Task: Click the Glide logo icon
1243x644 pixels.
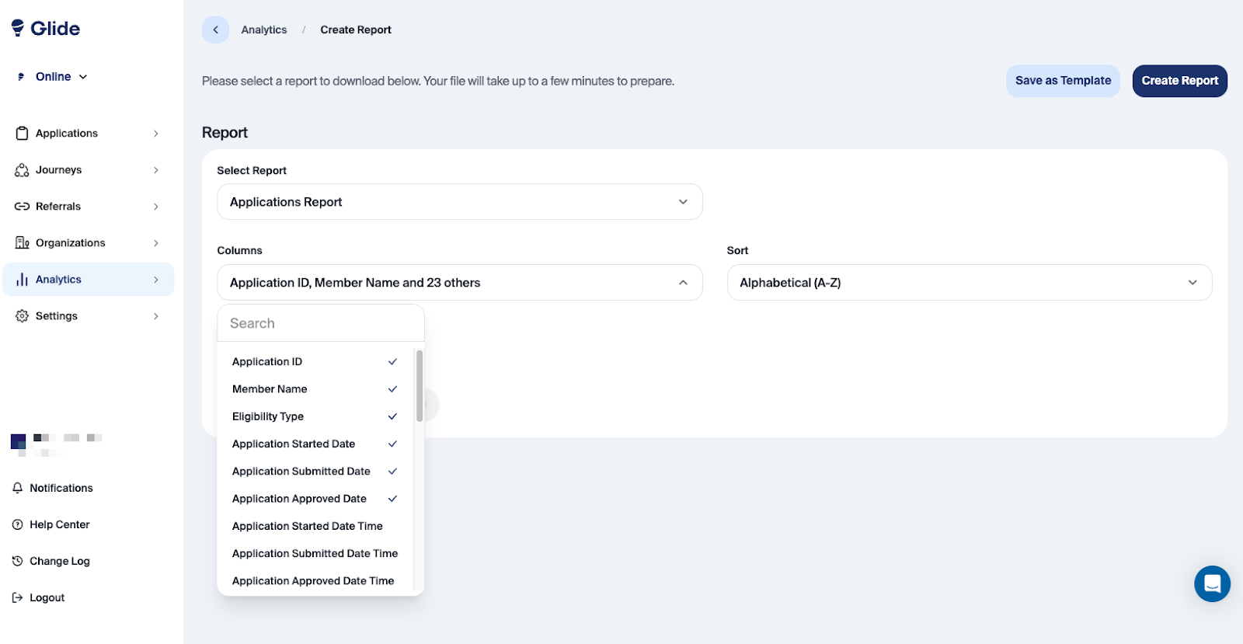Action: pyautogui.click(x=18, y=28)
